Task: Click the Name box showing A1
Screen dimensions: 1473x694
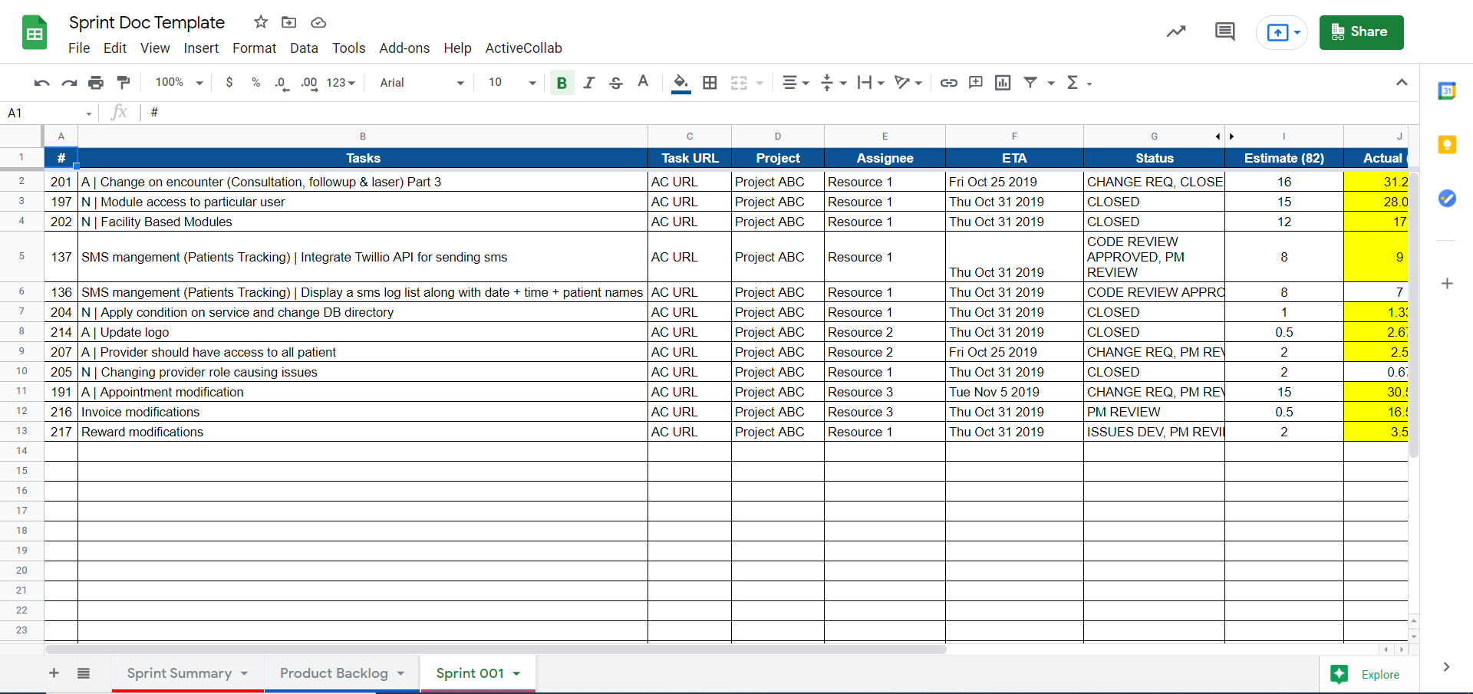Action: point(49,113)
